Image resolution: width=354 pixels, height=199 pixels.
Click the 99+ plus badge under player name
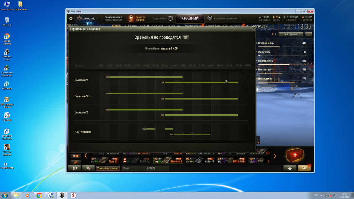point(90,23)
